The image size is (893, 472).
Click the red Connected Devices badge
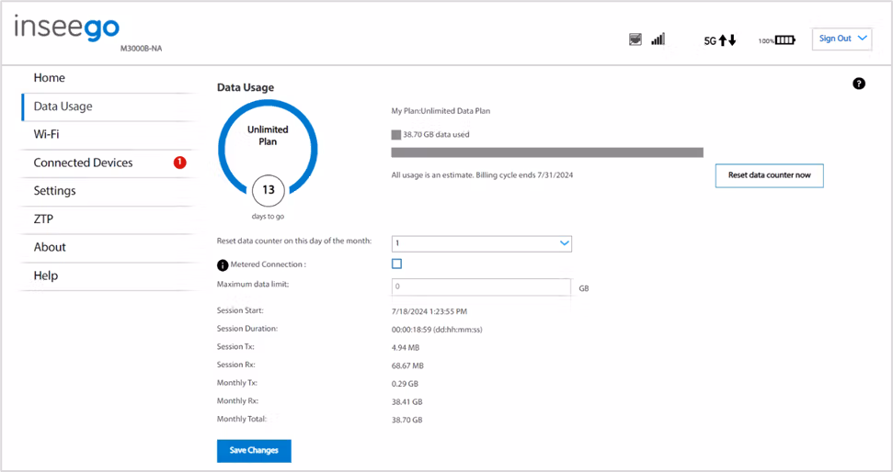pyautogui.click(x=179, y=163)
